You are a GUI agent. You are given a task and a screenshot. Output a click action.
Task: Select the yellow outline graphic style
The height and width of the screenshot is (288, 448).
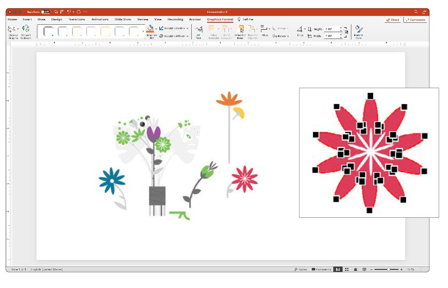105,31
